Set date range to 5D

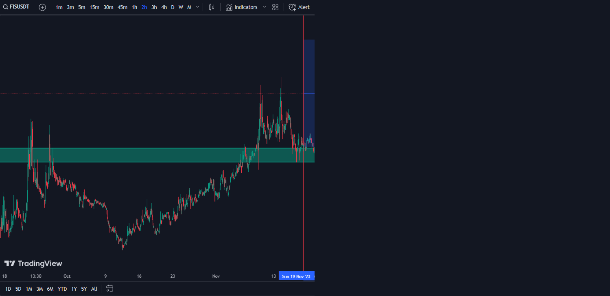coord(18,289)
